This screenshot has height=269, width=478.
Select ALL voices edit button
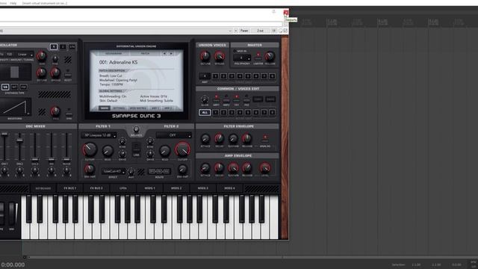[x=205, y=113]
